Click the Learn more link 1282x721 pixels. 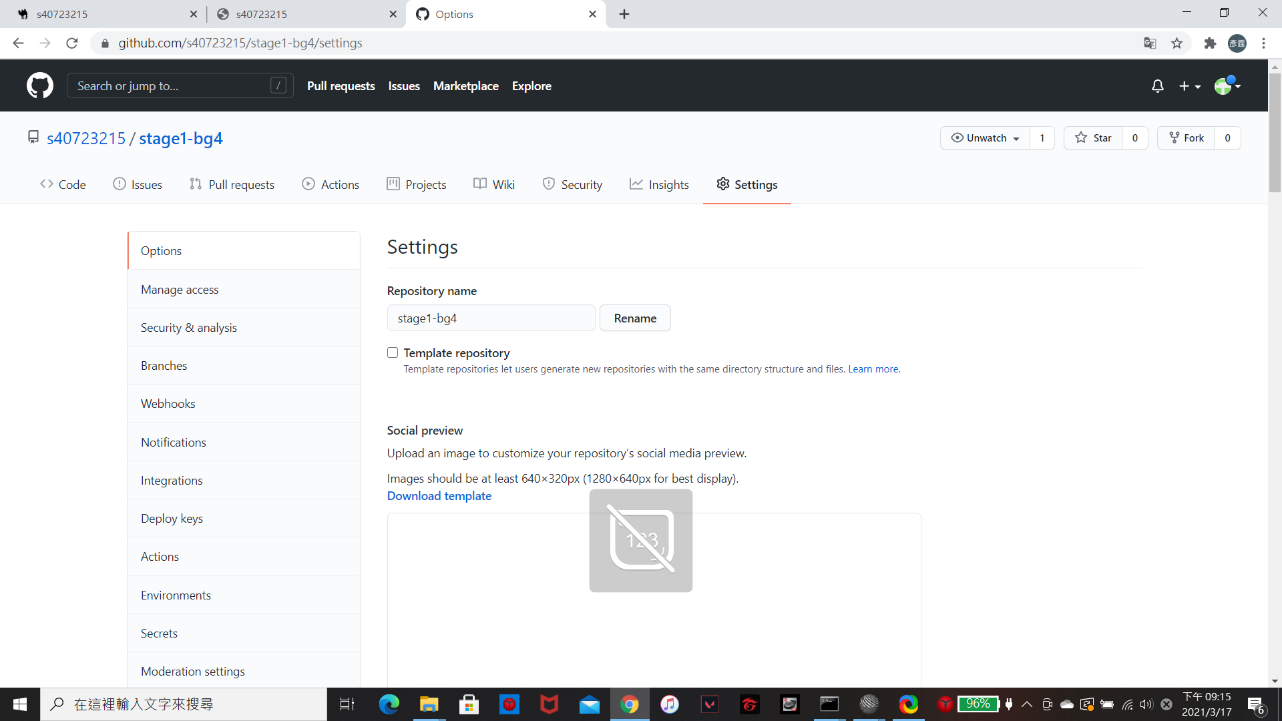click(873, 369)
